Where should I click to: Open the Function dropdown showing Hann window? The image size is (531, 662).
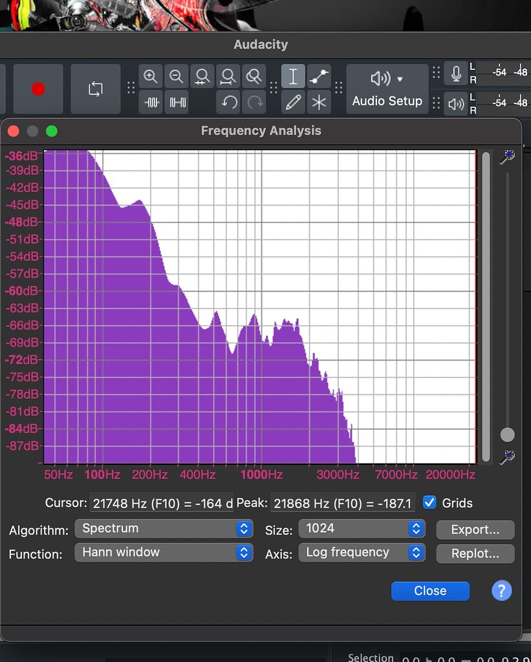pyautogui.click(x=164, y=552)
